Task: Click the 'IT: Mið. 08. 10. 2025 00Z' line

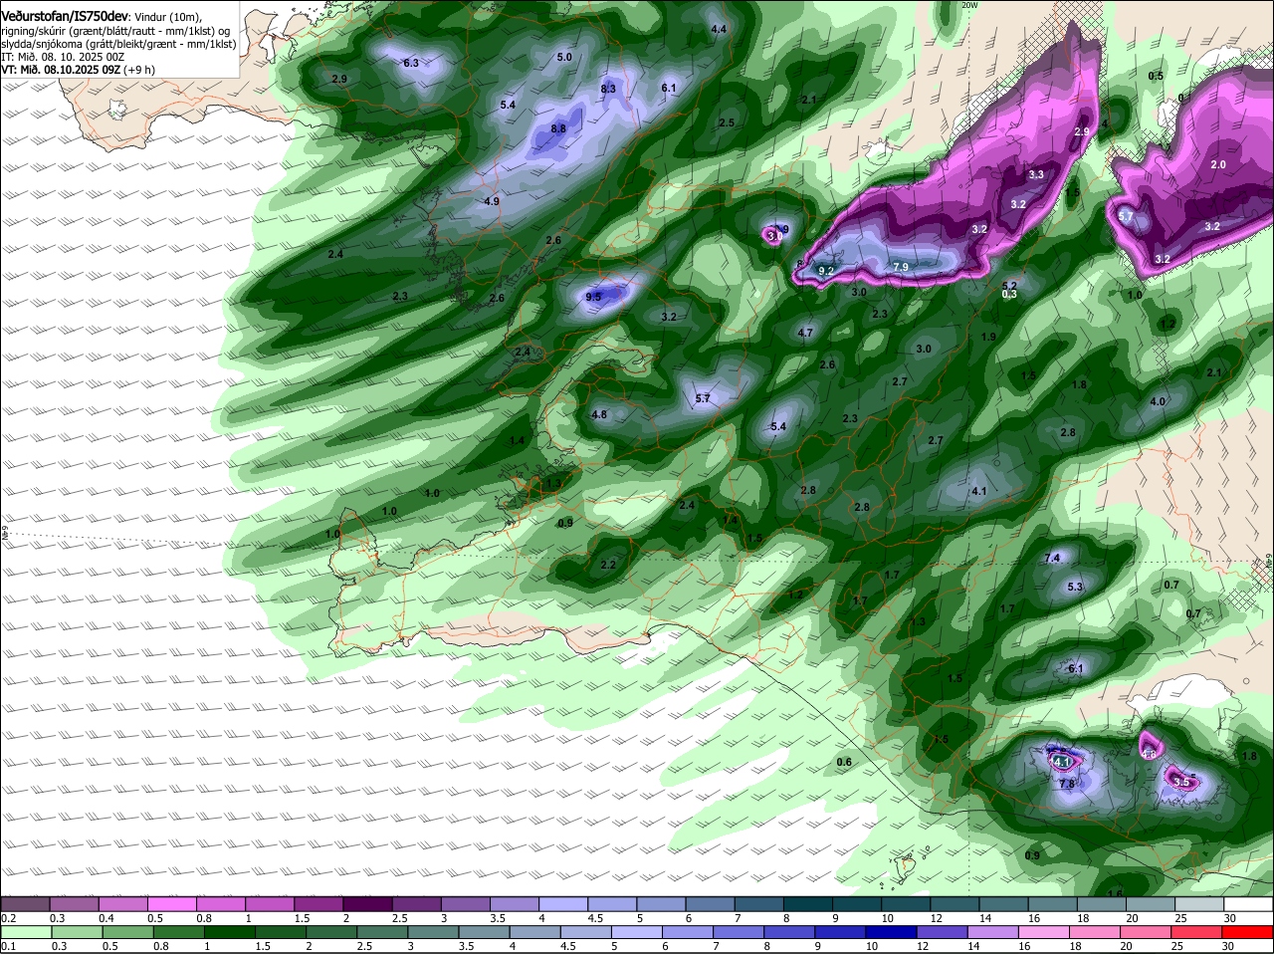Action: pos(64,57)
